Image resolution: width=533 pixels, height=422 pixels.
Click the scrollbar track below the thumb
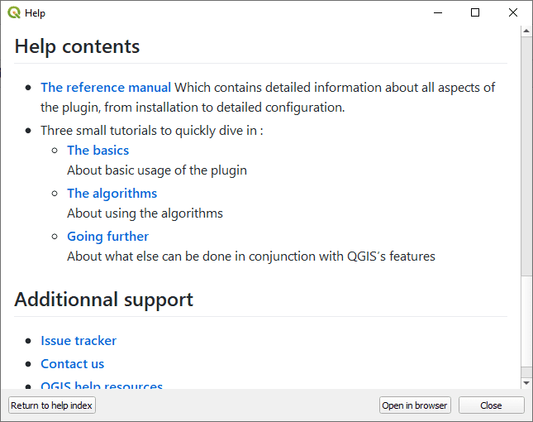(526, 331)
